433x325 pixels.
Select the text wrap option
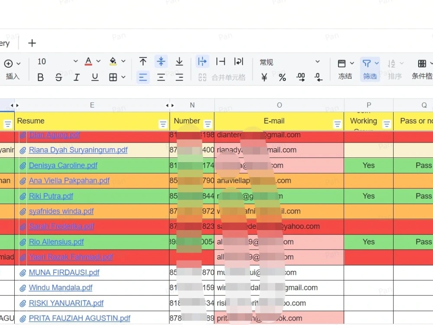coord(239,62)
